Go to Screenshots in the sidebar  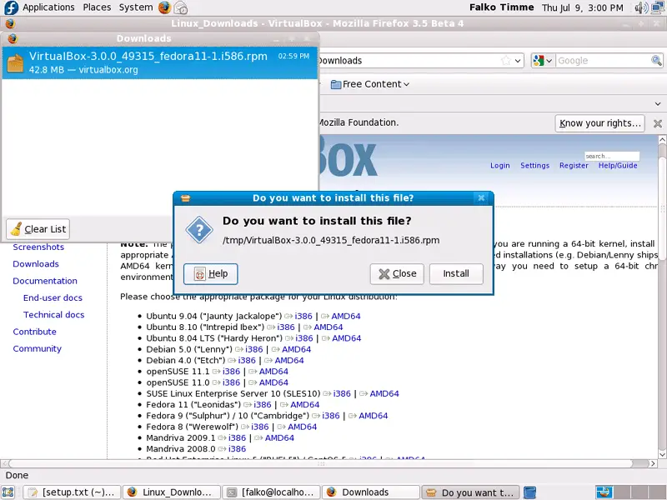tap(38, 247)
